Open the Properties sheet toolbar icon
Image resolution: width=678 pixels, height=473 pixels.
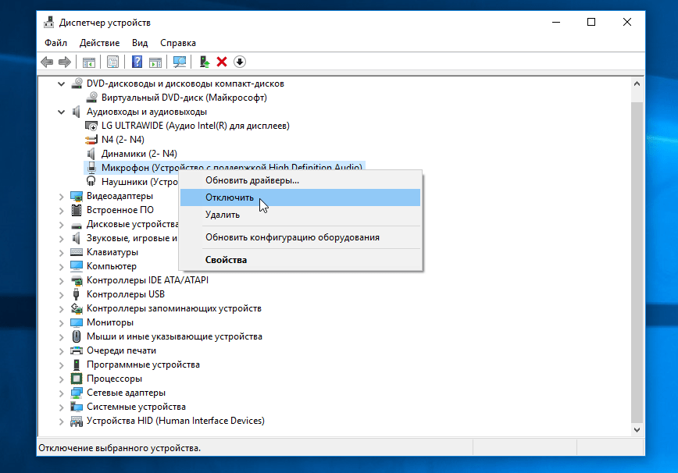[112, 62]
